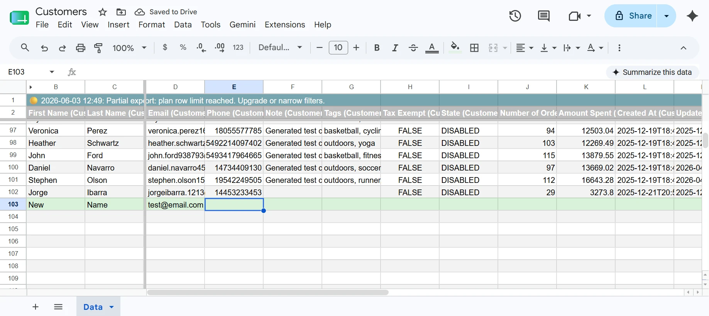Open the Share options dropdown arrow
Image resolution: width=709 pixels, height=316 pixels.
point(666,16)
